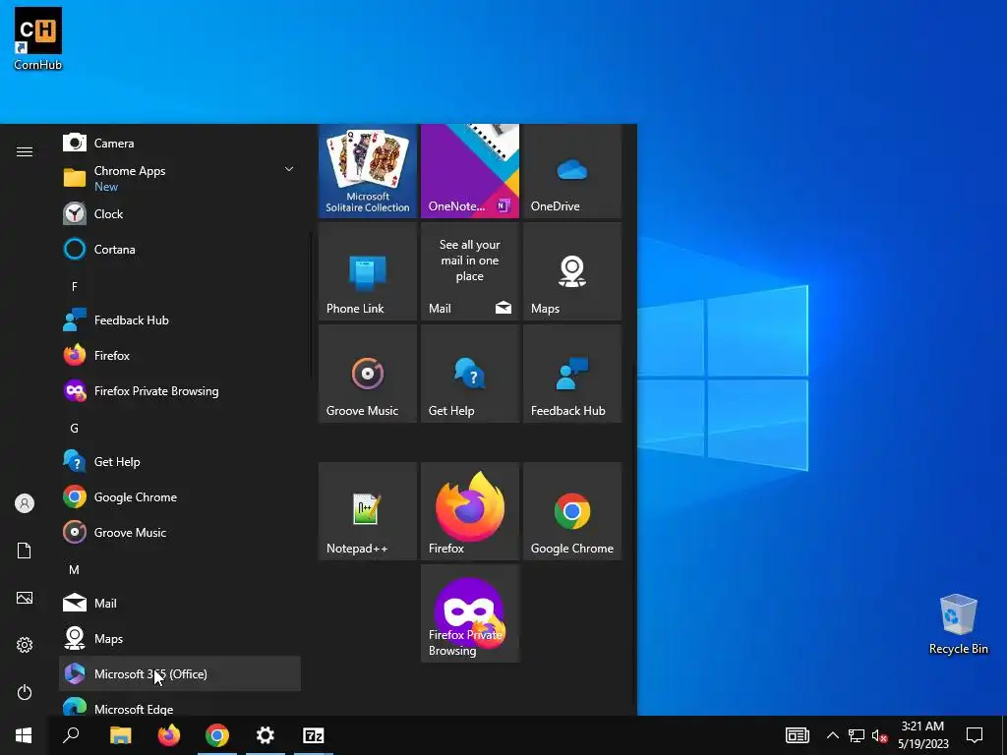1007x755 pixels.
Task: Expand the Start menu hamburger button
Action: click(x=25, y=151)
